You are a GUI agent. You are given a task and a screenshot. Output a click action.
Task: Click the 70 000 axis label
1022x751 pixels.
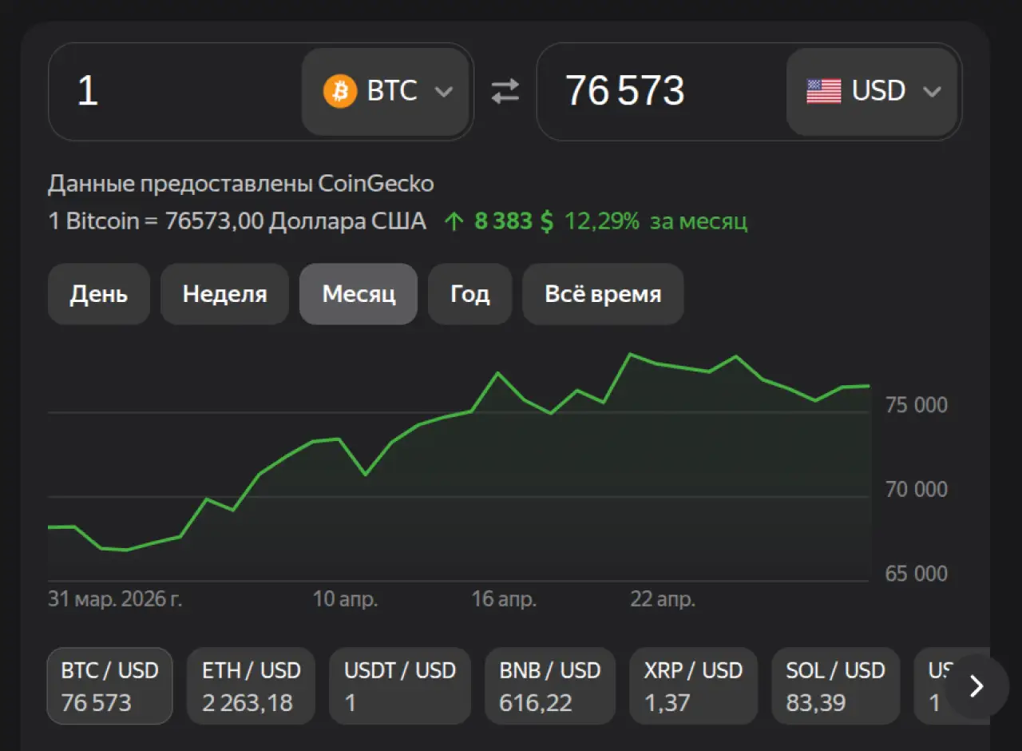pyautogui.click(x=917, y=489)
